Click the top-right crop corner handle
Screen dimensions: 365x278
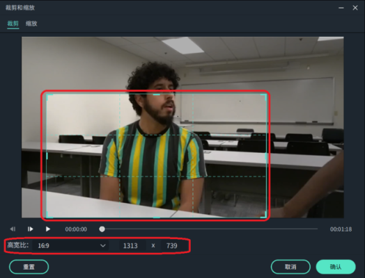[265, 96]
